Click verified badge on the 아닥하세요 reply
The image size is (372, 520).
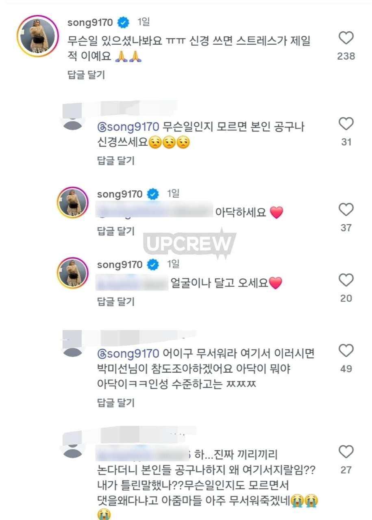153,194
